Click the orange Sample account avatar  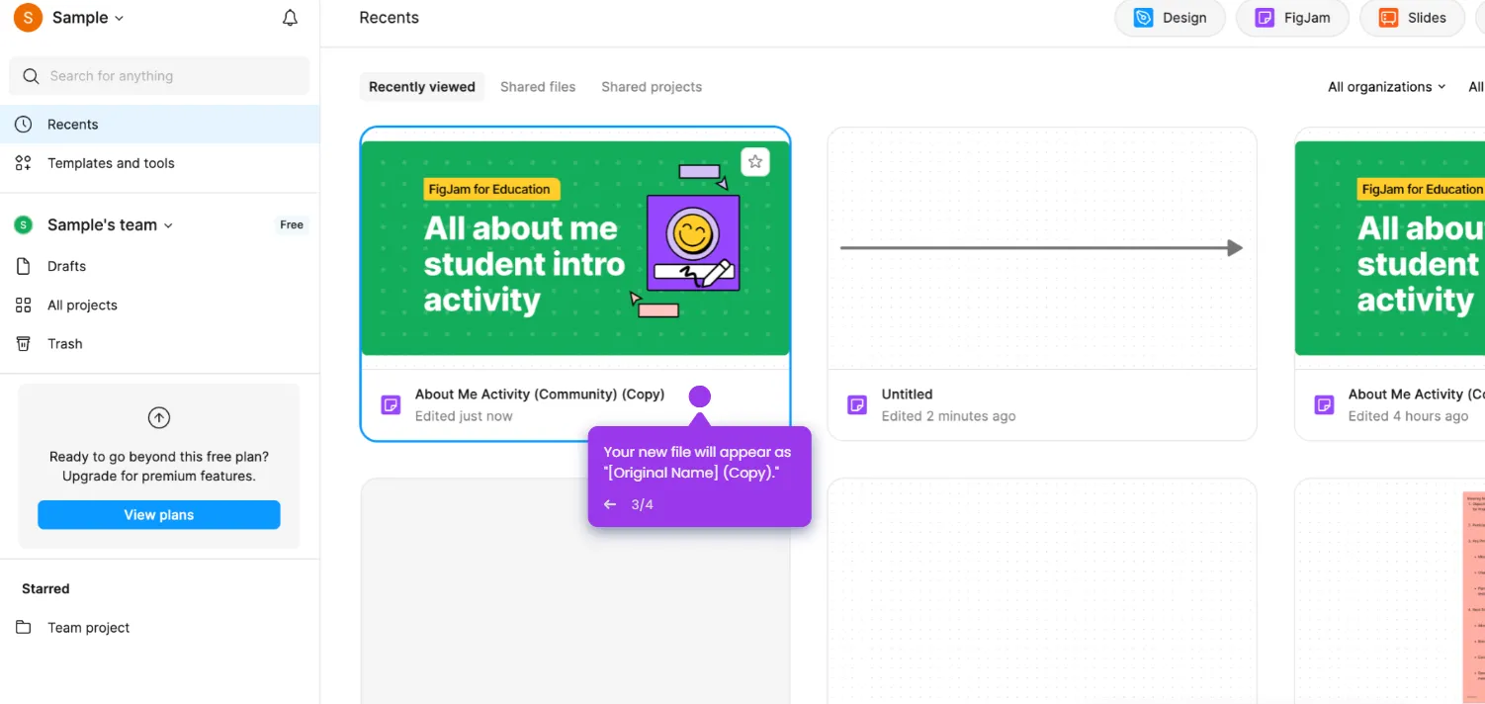(28, 18)
